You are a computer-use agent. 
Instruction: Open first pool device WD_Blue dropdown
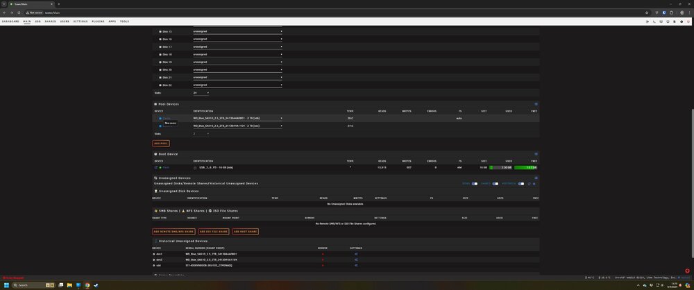(x=237, y=118)
